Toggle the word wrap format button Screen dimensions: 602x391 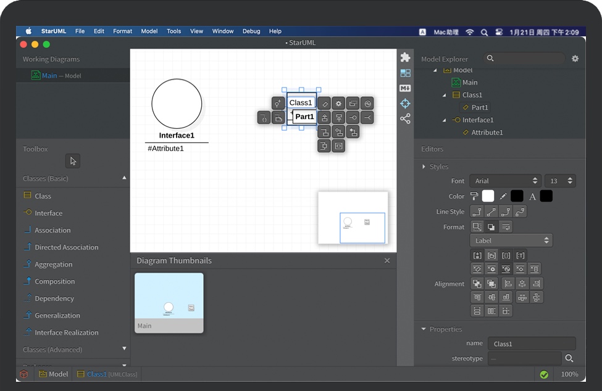(x=505, y=227)
